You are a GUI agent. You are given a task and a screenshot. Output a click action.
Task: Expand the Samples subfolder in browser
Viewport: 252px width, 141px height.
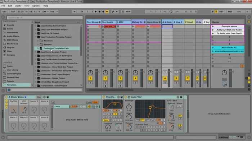pyautogui.click(x=38, y=44)
